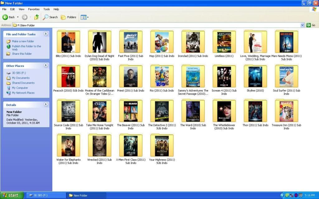Image resolution: width=319 pixels, height=199 pixels.
Task: Open the Tools menu
Action: coord(47,9)
